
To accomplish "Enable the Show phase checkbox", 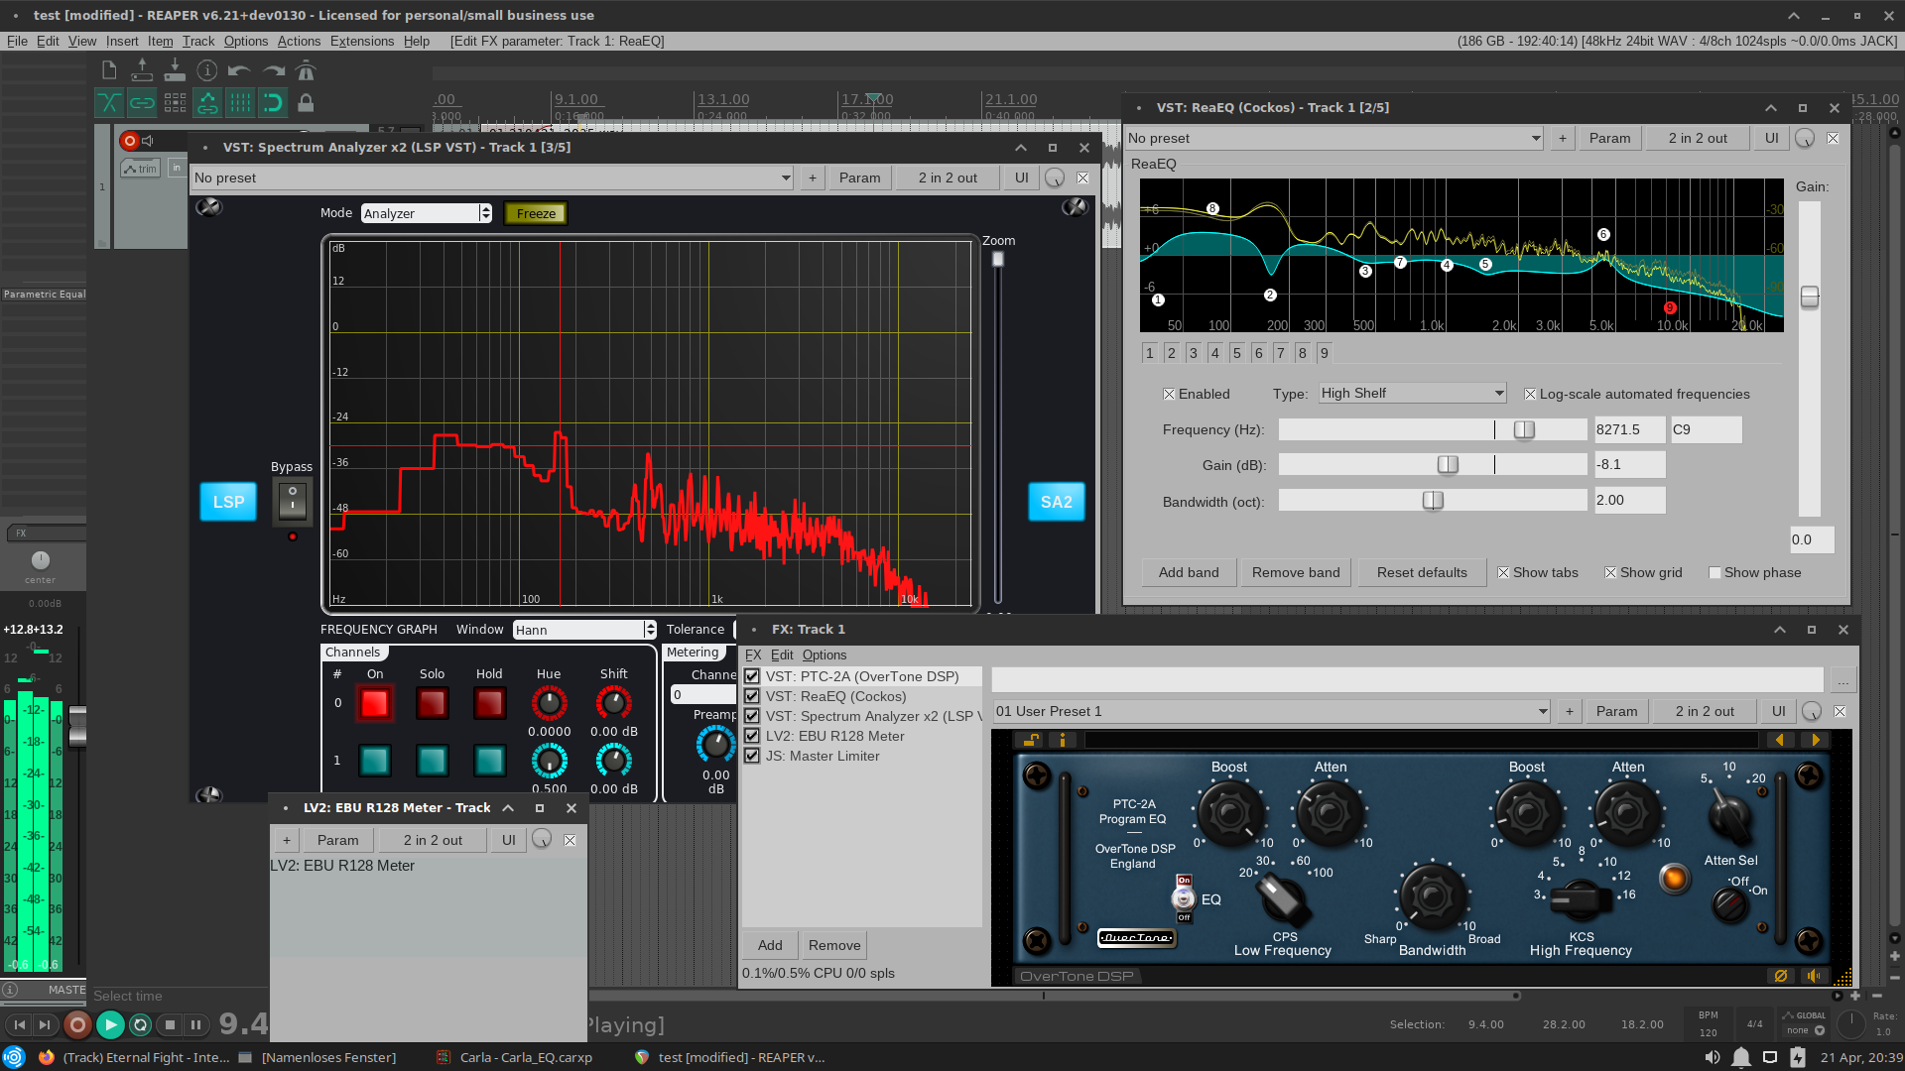I will [1714, 572].
